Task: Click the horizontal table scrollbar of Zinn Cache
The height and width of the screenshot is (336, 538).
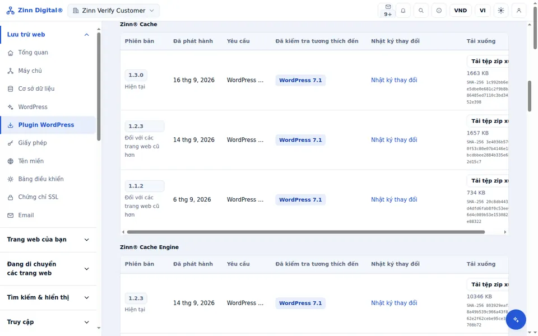Action: [306, 232]
